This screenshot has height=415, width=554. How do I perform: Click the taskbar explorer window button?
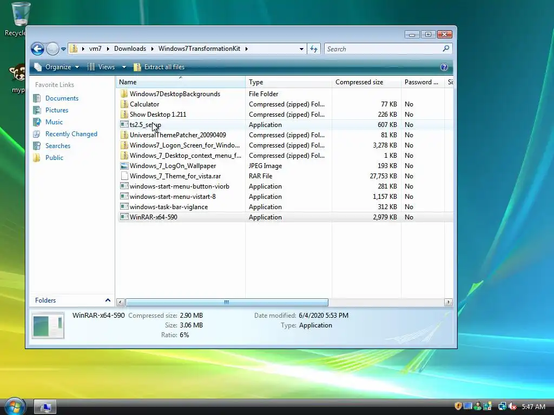[x=45, y=407]
